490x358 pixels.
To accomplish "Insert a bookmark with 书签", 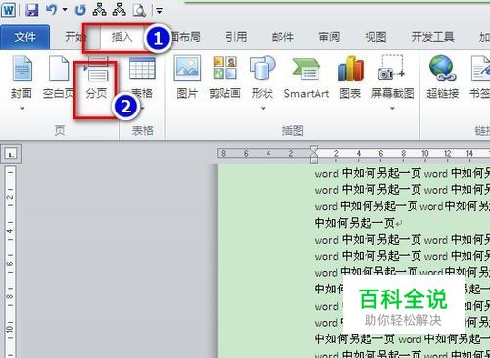I will tap(480, 77).
